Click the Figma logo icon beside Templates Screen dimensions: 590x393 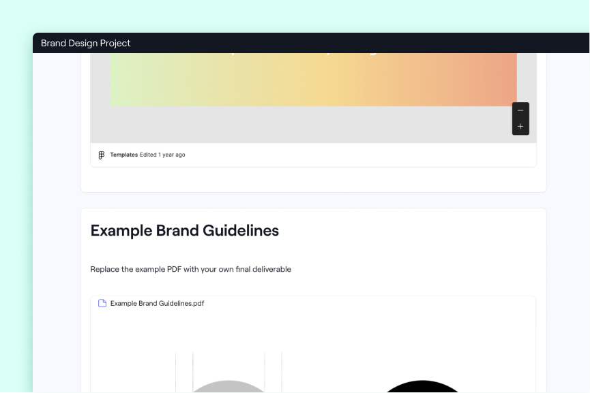click(x=101, y=155)
